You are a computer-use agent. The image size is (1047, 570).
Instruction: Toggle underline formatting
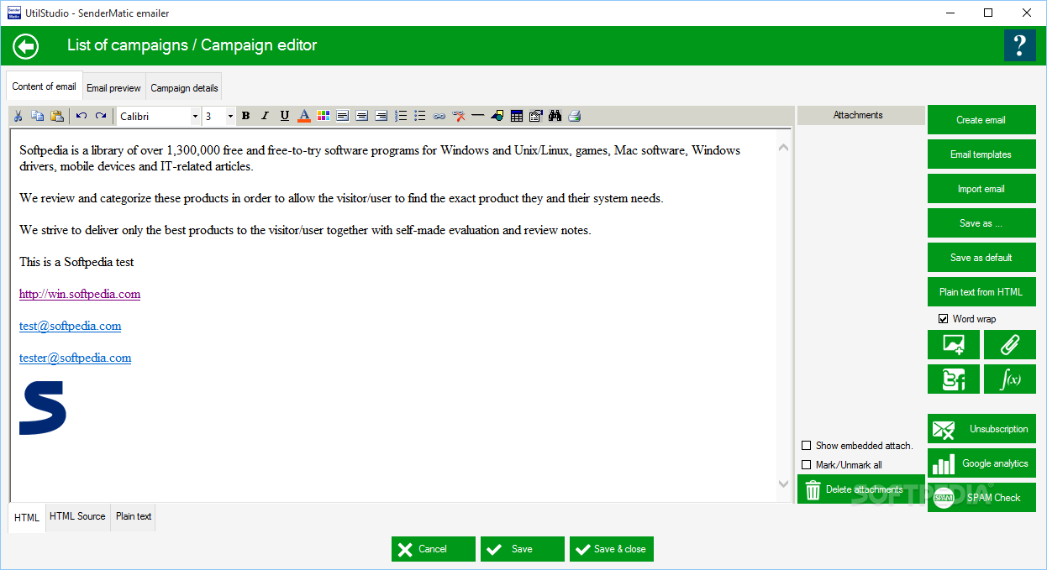[x=285, y=116]
